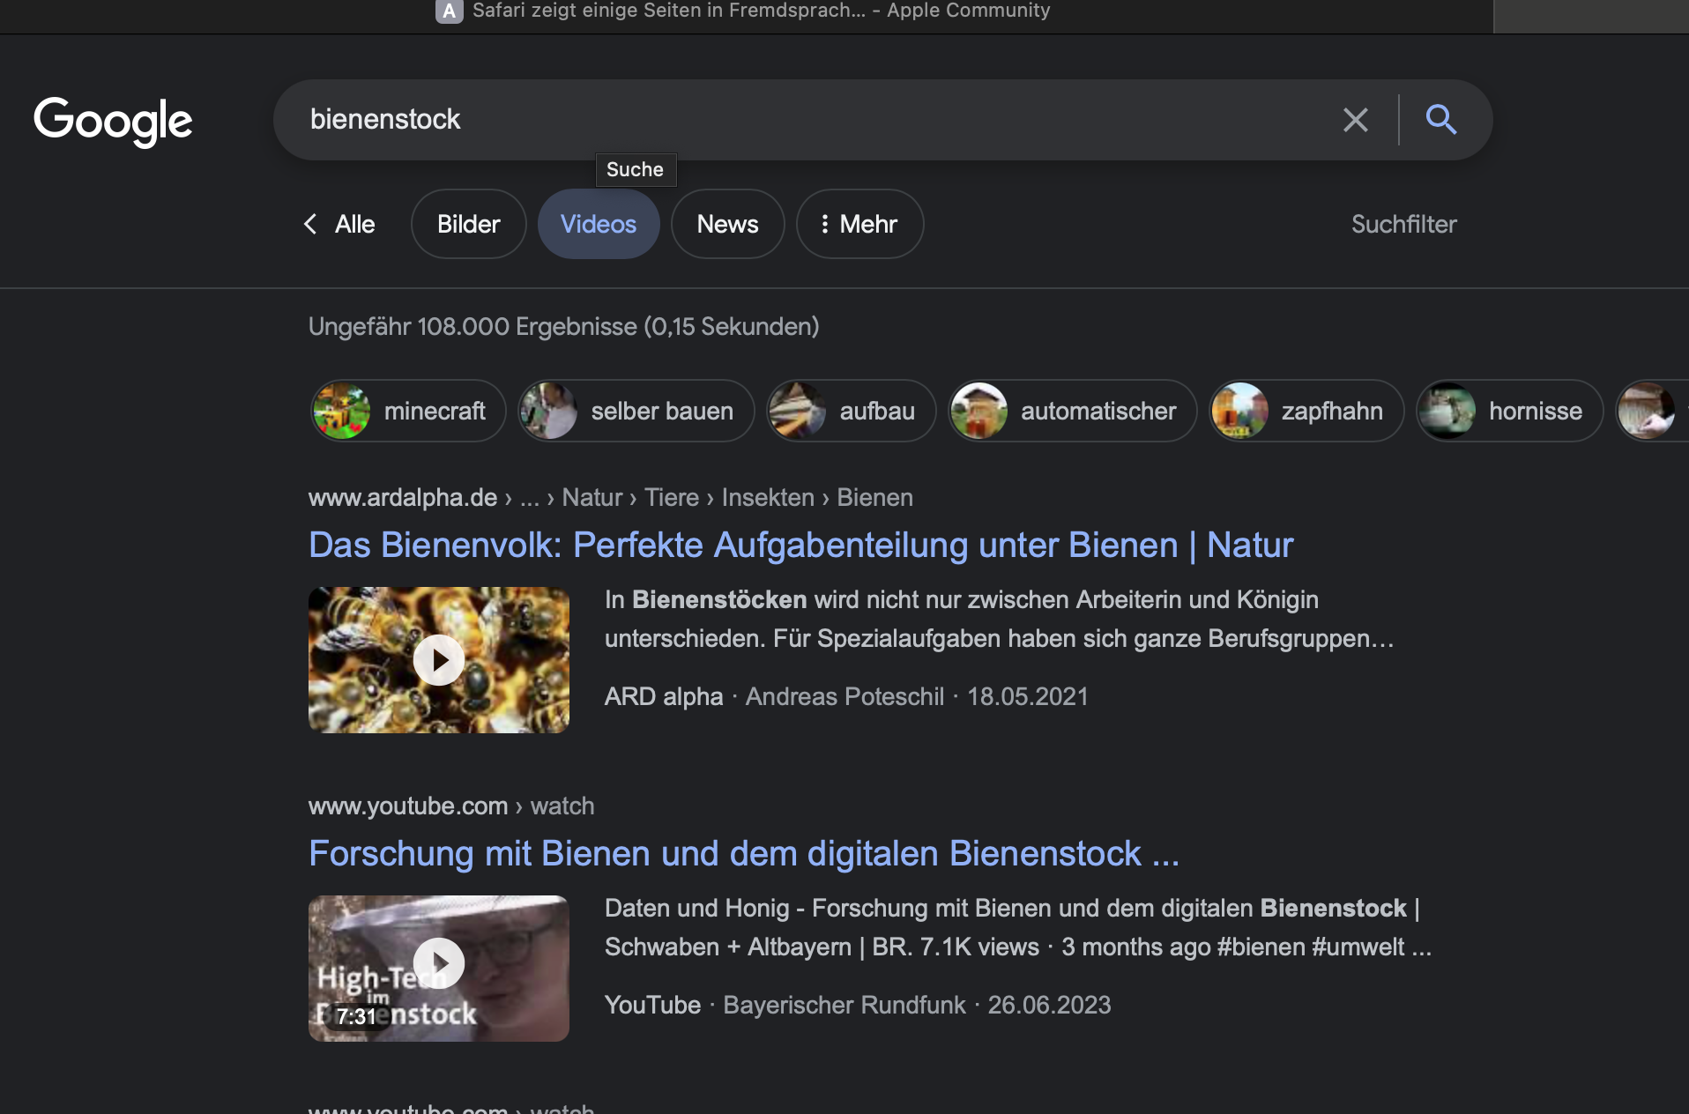Click the YouTube source label
Screen dimensions: 1689x1114
pyautogui.click(x=652, y=1005)
